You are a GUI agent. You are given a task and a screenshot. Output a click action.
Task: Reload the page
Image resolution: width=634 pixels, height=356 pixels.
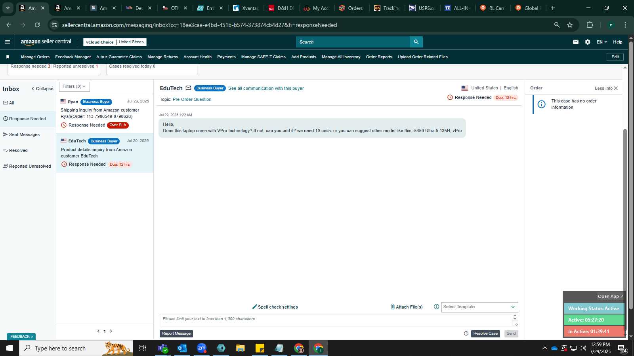pos(37,25)
